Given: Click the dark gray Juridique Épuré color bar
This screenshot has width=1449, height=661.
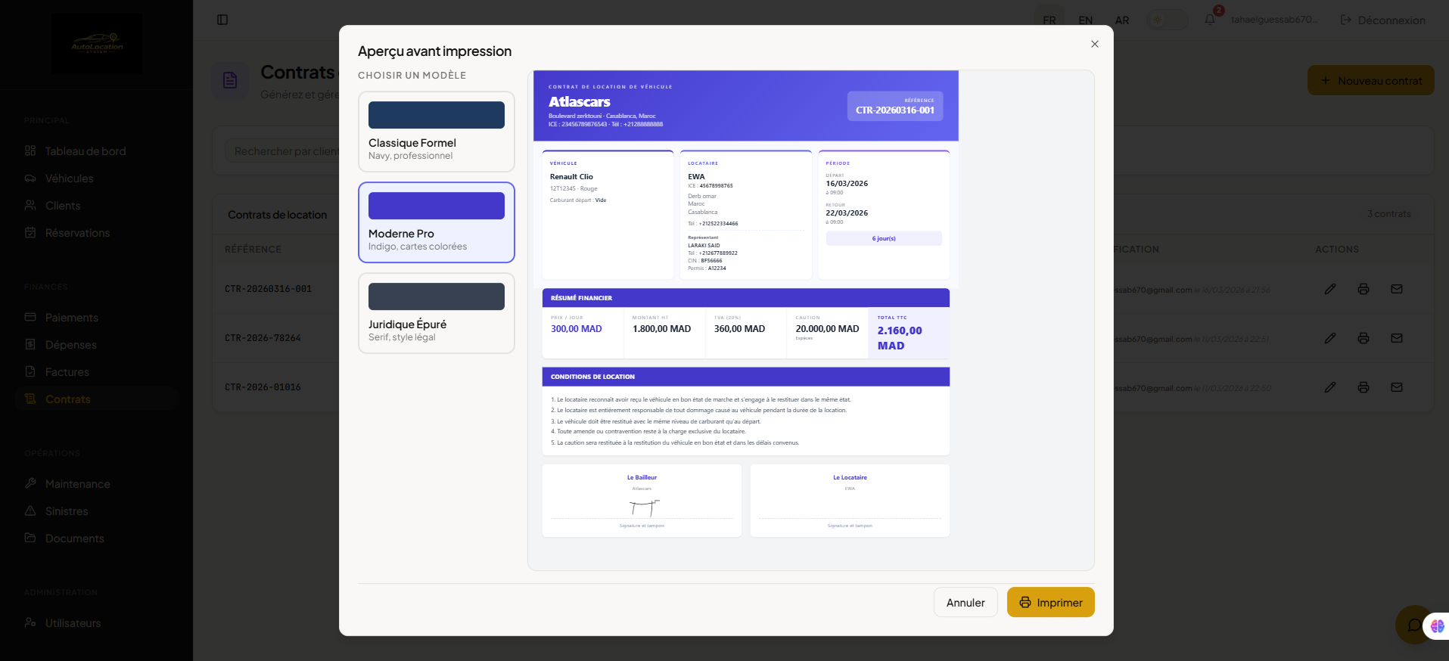Looking at the screenshot, I should 437,296.
